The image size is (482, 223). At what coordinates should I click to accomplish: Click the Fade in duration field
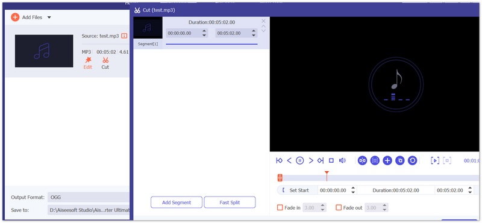click(x=311, y=207)
